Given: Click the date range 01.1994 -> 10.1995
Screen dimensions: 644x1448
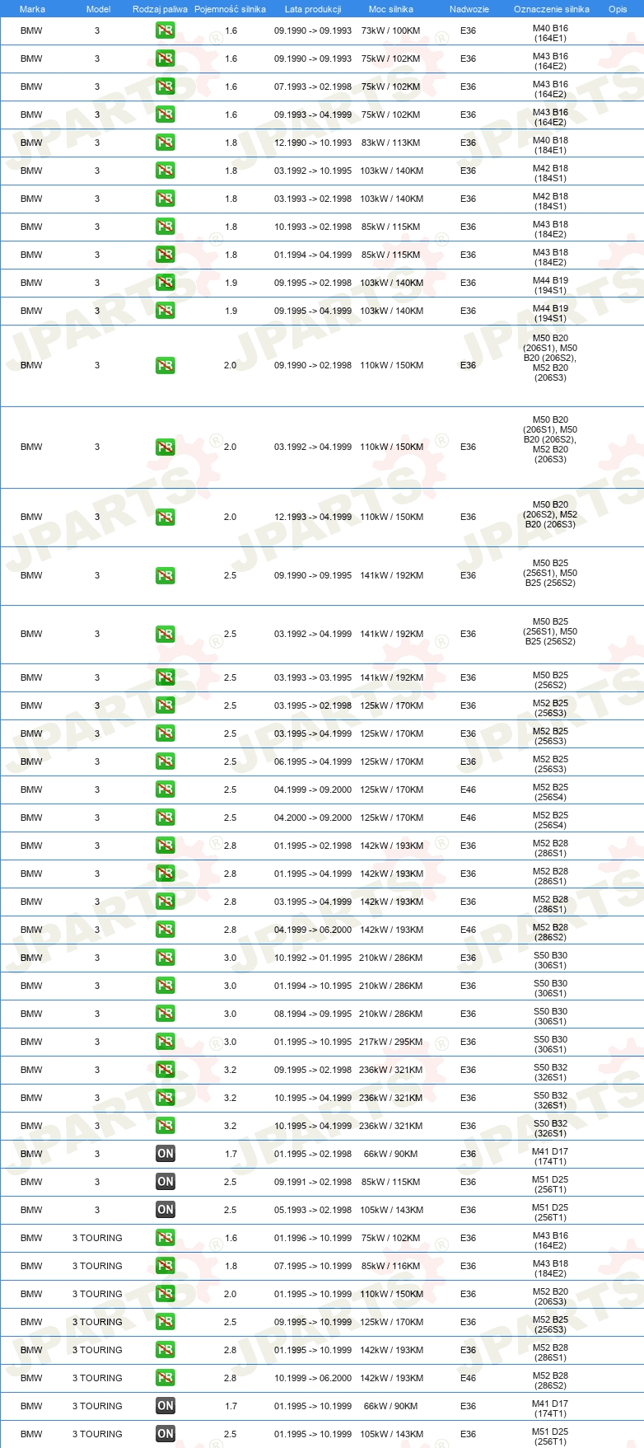Looking at the screenshot, I should click(313, 986).
